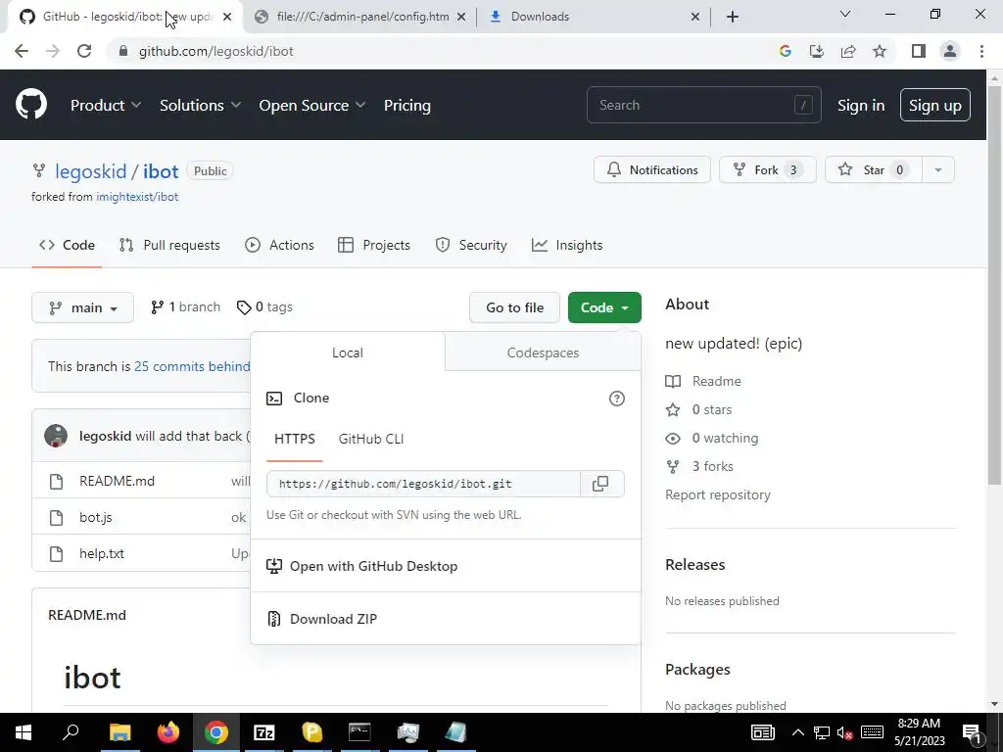Click the Sign in link

[861, 106]
